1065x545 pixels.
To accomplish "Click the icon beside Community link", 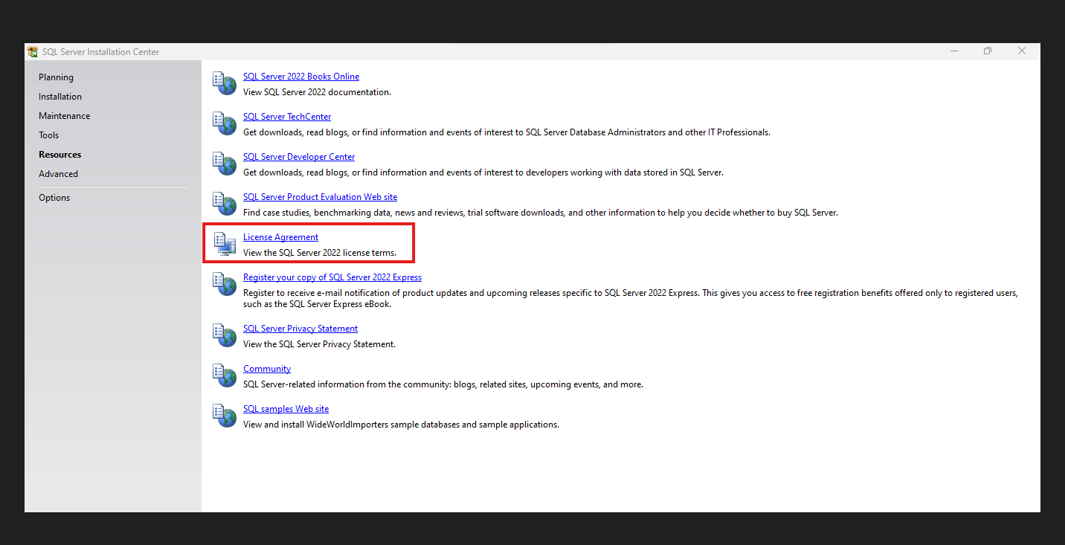I will pos(224,375).
